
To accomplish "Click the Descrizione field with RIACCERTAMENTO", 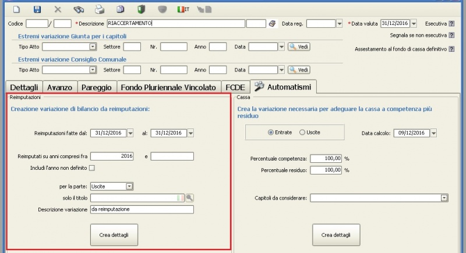I will [x=176, y=23].
